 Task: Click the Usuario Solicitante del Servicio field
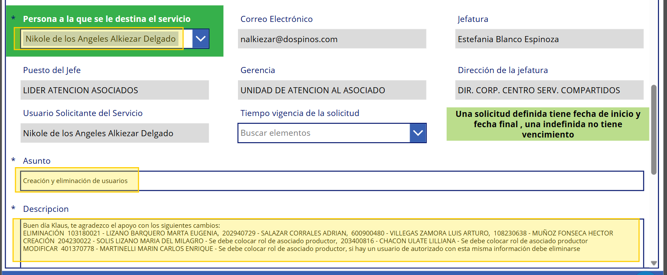pyautogui.click(x=114, y=133)
